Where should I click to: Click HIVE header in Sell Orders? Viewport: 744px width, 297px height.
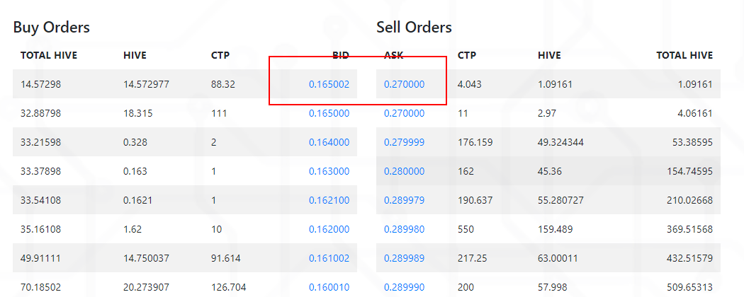tap(549, 55)
